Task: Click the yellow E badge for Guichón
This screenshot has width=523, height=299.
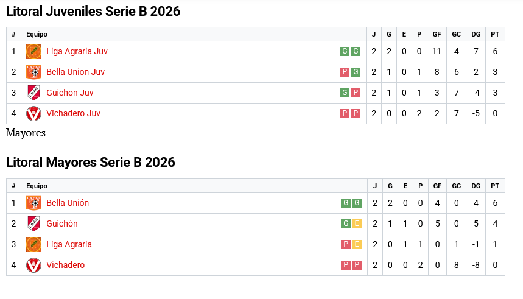Action: pyautogui.click(x=356, y=224)
